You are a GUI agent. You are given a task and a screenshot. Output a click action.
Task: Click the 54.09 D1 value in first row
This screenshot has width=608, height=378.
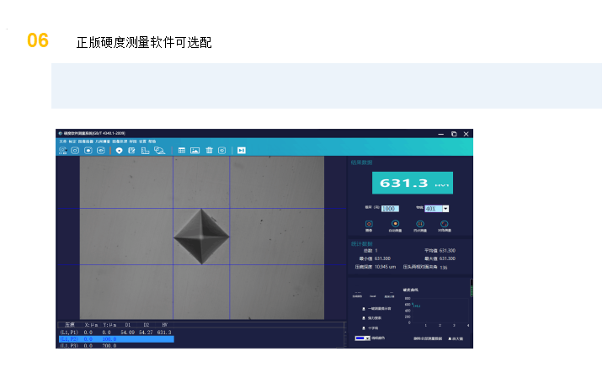click(x=127, y=333)
